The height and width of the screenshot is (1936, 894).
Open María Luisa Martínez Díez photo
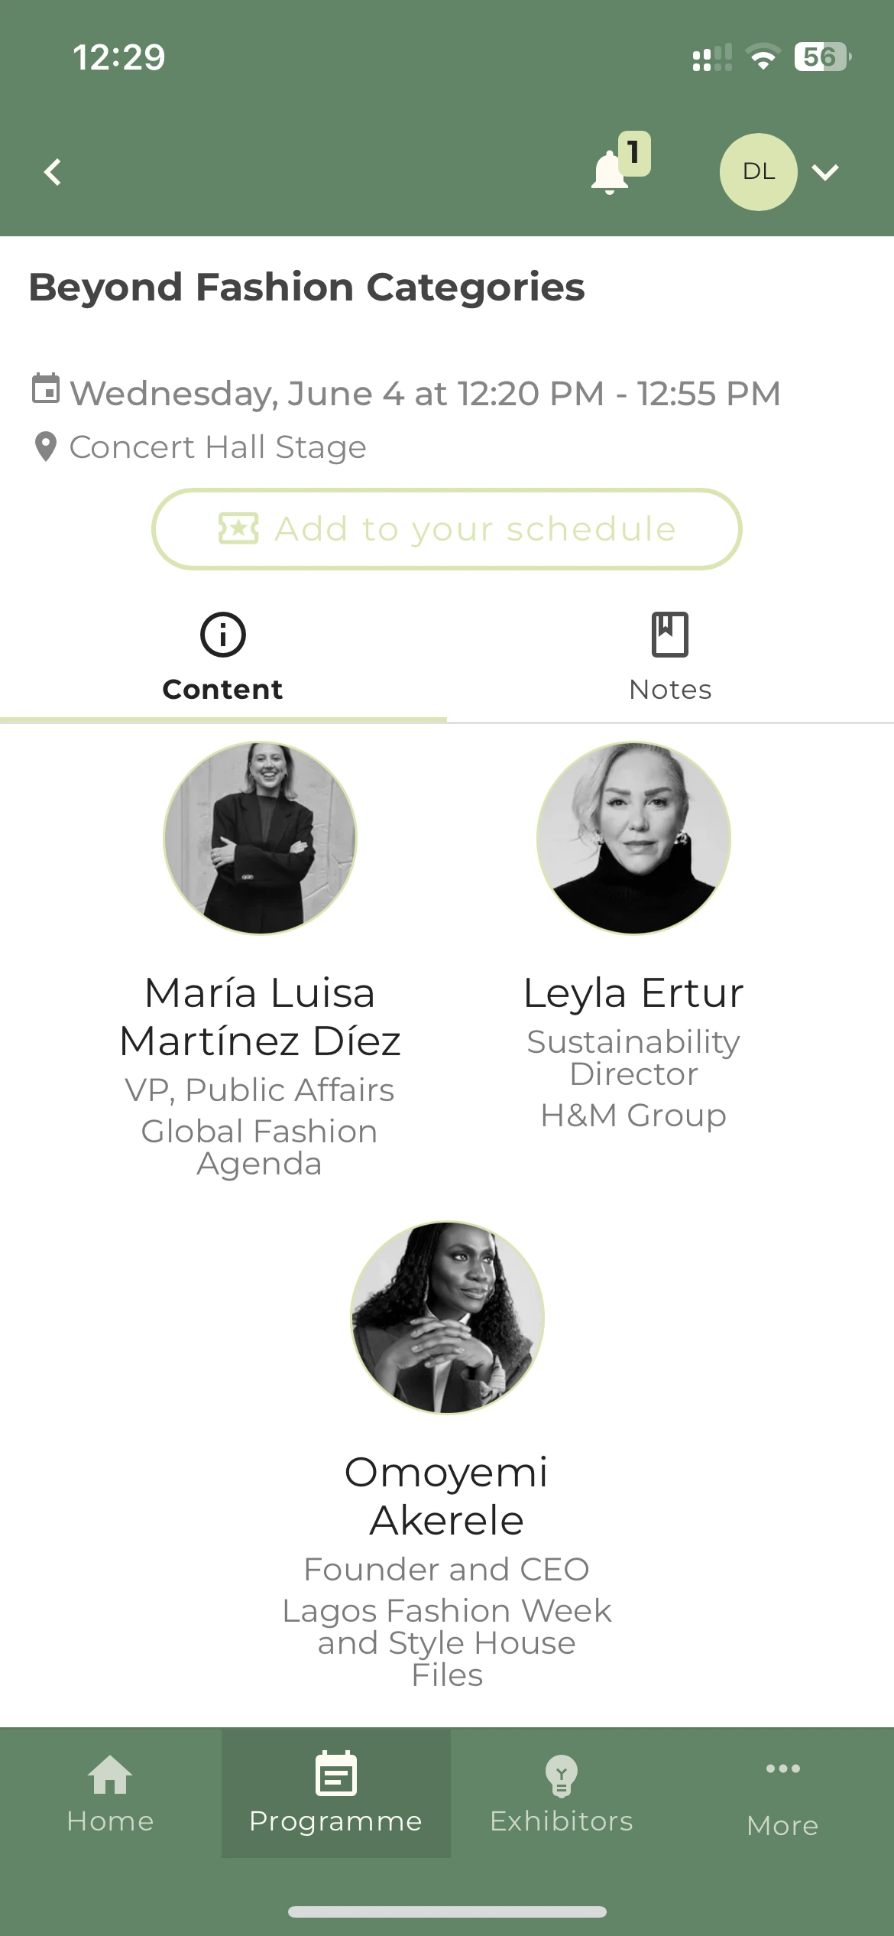pos(260,838)
